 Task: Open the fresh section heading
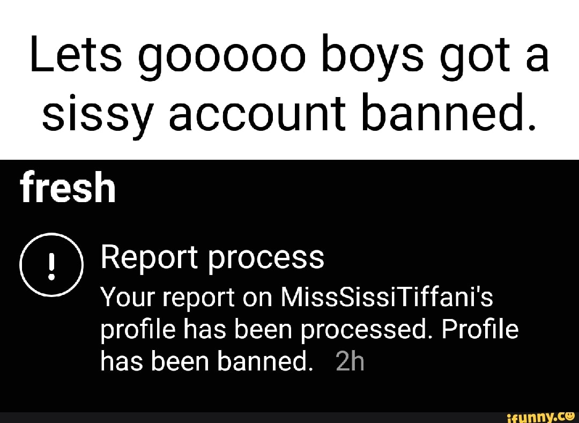click(68, 188)
